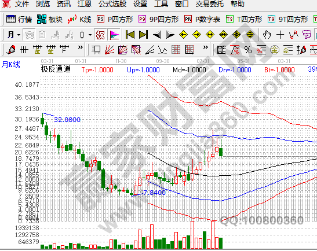Select the hand pan tool
This screenshot has width=317, height=251.
(267, 35)
